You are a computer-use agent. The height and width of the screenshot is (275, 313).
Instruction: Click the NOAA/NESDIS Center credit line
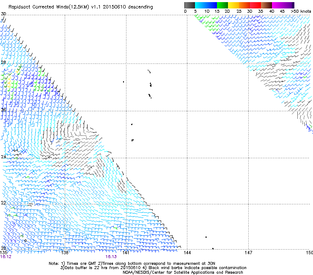(183, 272)
